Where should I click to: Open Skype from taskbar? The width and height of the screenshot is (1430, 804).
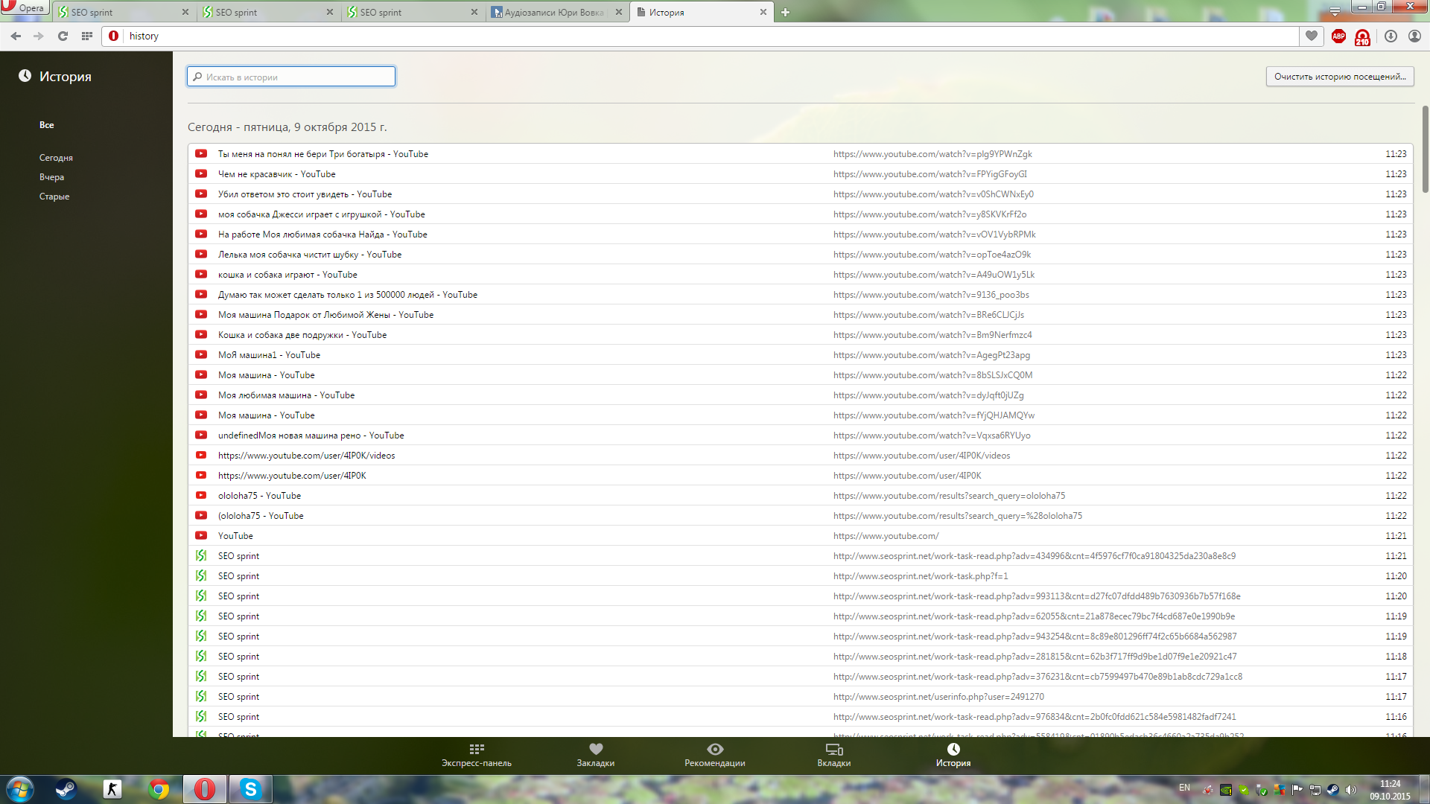coord(251,789)
